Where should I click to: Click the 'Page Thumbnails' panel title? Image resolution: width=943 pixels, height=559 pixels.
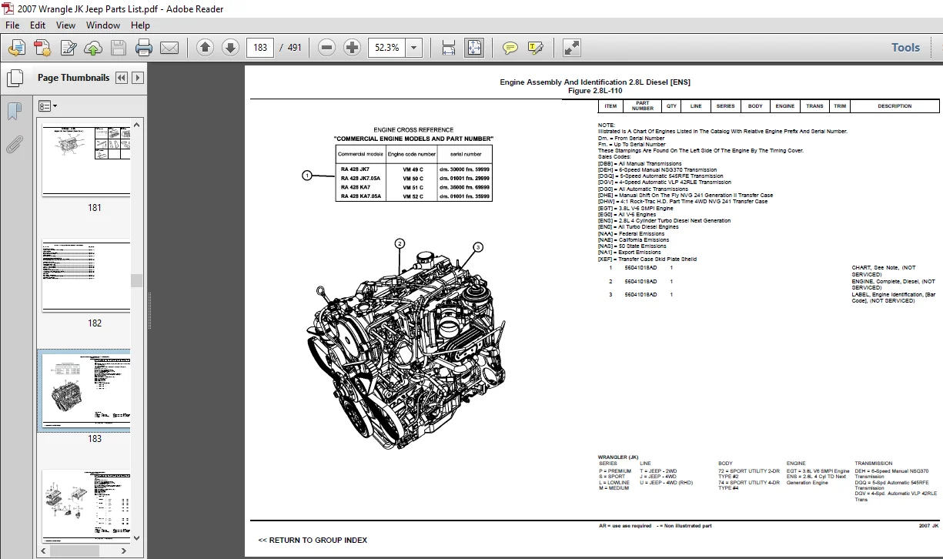[x=74, y=78]
